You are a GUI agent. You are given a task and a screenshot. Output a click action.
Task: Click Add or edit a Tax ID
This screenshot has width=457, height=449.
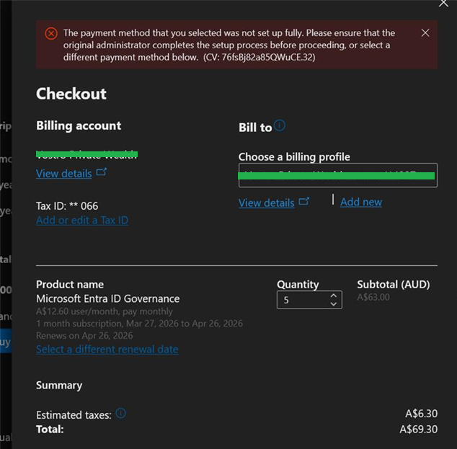coord(82,220)
